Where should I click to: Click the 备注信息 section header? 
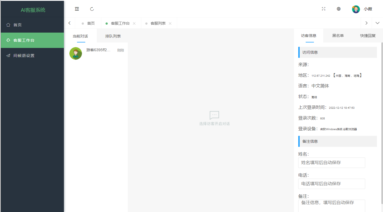point(337,141)
